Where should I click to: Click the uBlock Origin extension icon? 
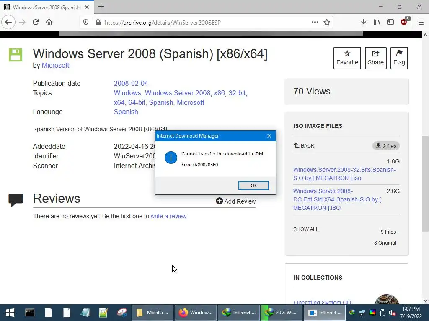point(404,22)
